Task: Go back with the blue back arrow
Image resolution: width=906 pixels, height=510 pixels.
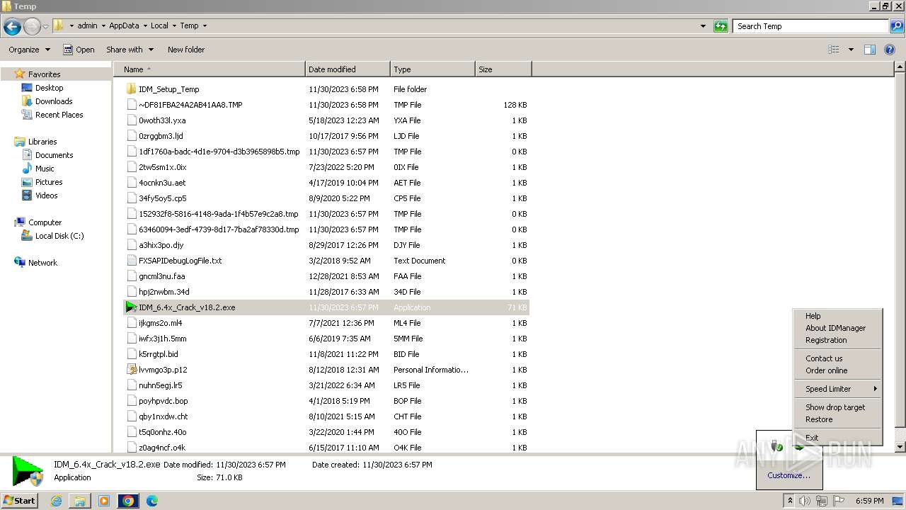Action: click(x=12, y=27)
